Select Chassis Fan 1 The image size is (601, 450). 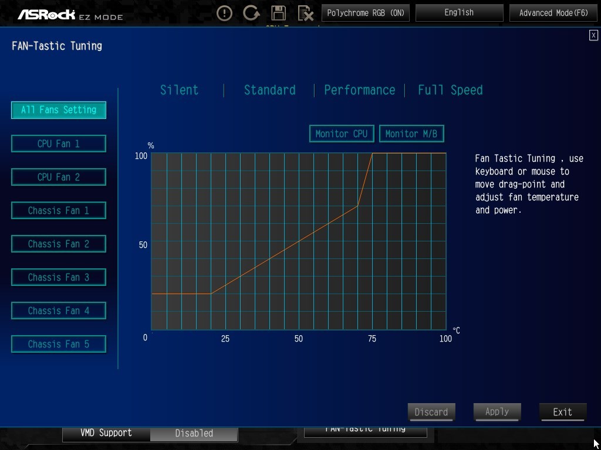coord(59,210)
